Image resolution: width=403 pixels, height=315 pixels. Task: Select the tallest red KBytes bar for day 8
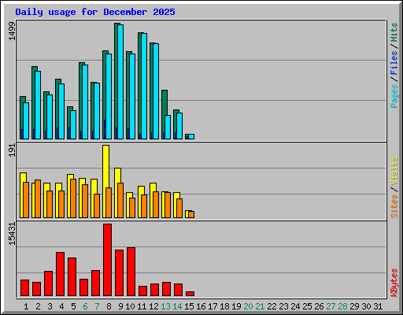107,260
